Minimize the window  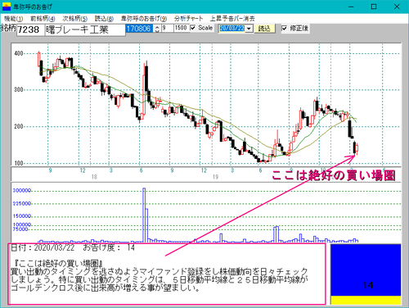351,7
